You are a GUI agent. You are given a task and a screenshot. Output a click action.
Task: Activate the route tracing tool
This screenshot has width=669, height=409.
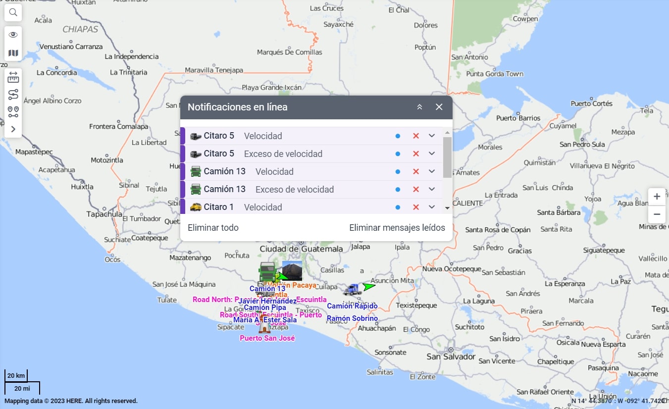coord(13,94)
